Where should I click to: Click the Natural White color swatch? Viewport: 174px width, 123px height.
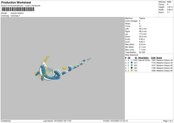pyautogui.click(x=132, y=60)
